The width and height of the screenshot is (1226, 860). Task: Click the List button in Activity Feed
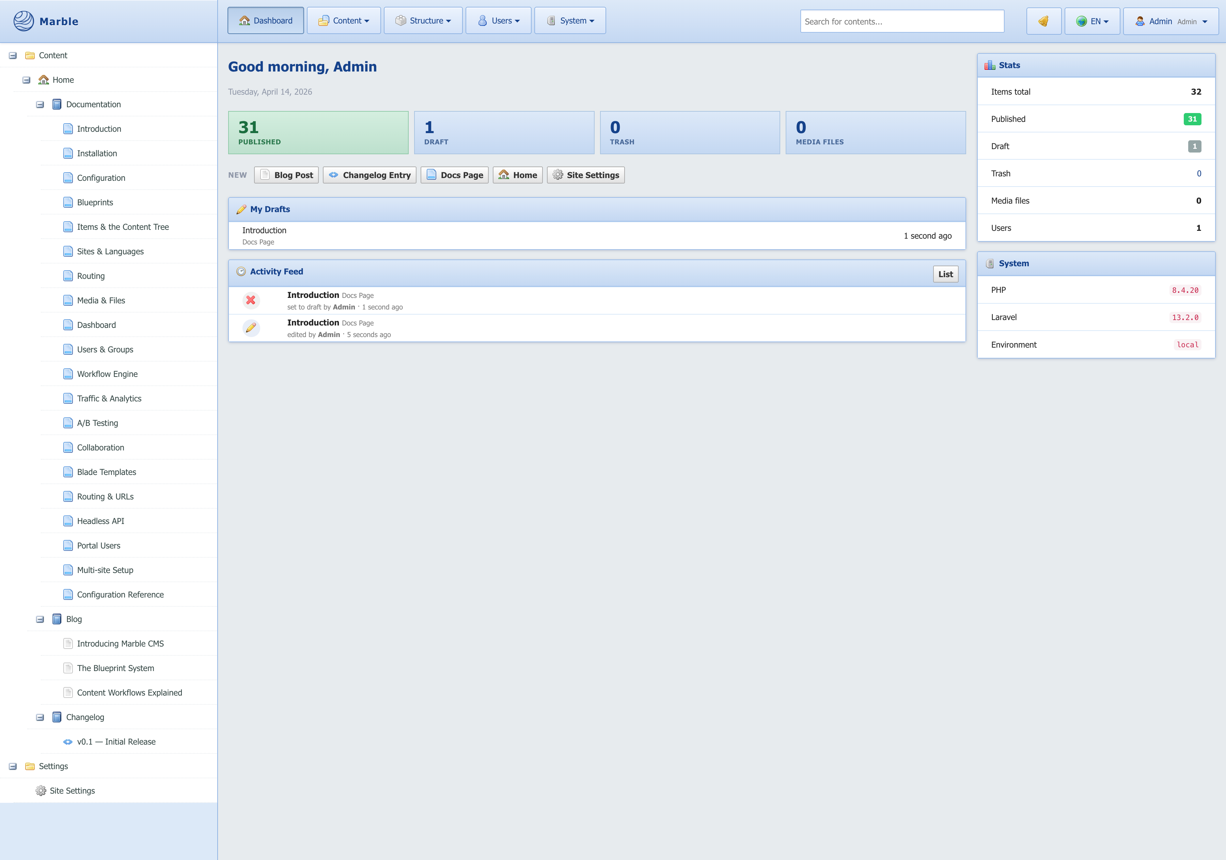(945, 274)
